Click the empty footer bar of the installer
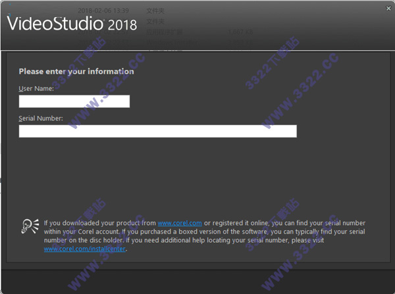 click(197, 281)
